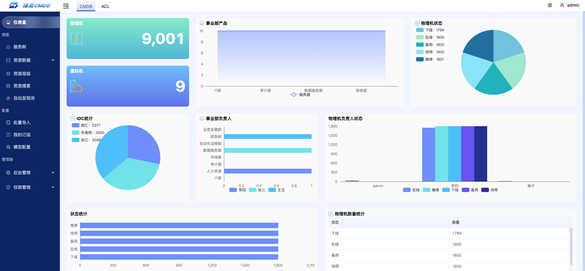Open 资源搜索 resource search in sidebar
This screenshot has width=585, height=271.
(22, 86)
